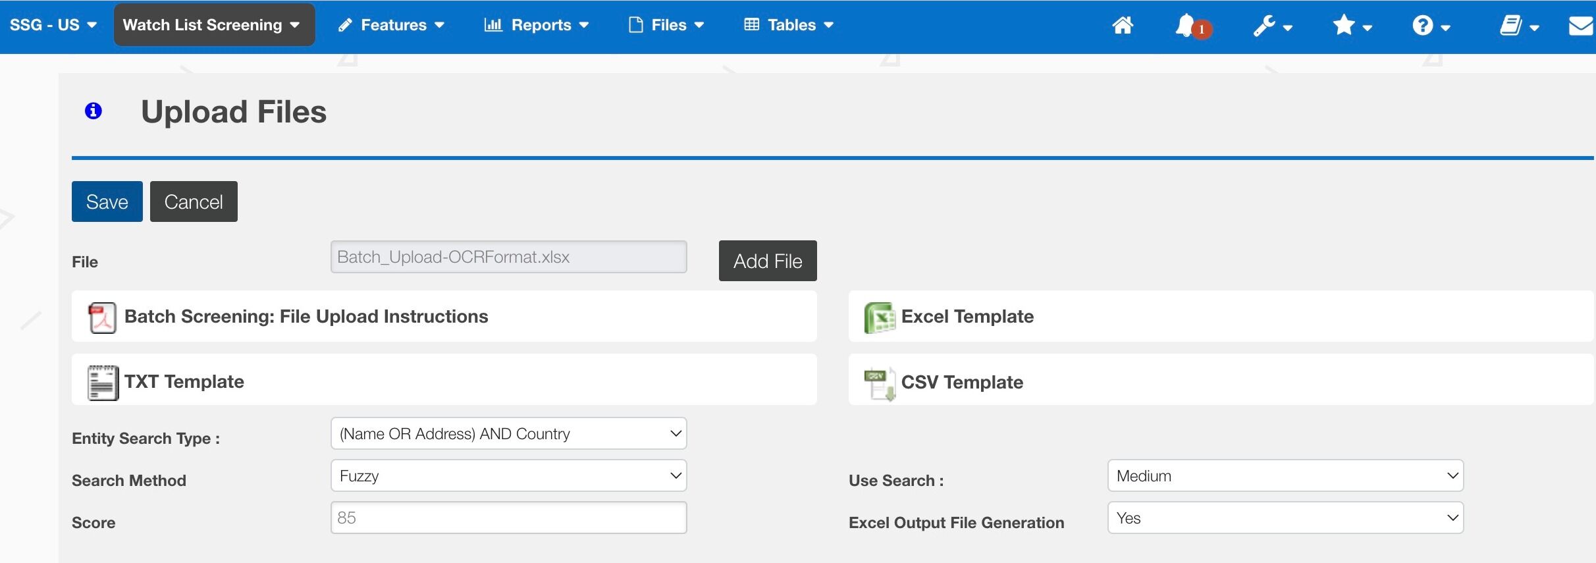Click the envelope mail icon

click(x=1582, y=26)
